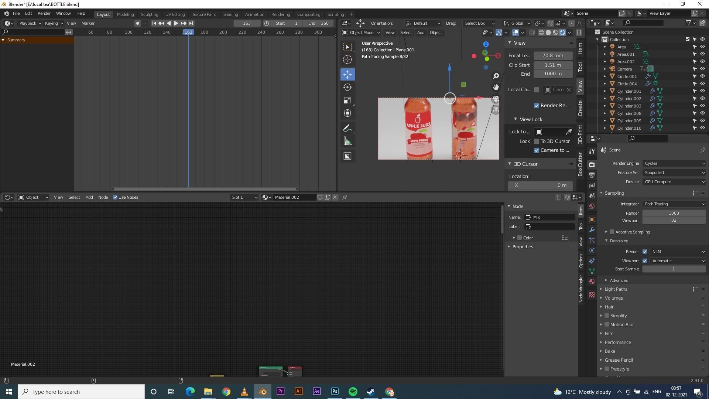
Task: Switch to the Shading workspace tab
Action: pyautogui.click(x=230, y=14)
